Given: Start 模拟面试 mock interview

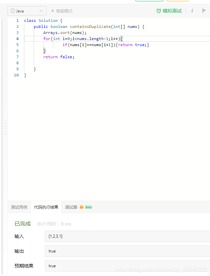Looking at the screenshot, I should coord(169,11).
